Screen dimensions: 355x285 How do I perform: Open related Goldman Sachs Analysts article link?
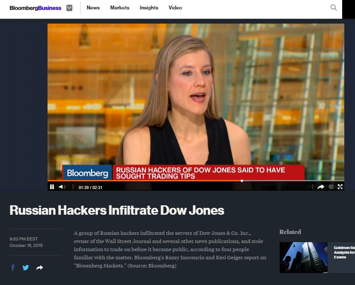[344, 252]
